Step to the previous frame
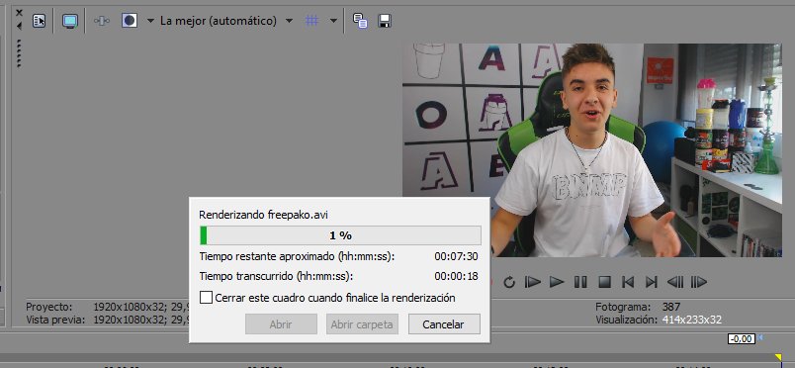Viewport: 795px width, 368px height. point(674,282)
